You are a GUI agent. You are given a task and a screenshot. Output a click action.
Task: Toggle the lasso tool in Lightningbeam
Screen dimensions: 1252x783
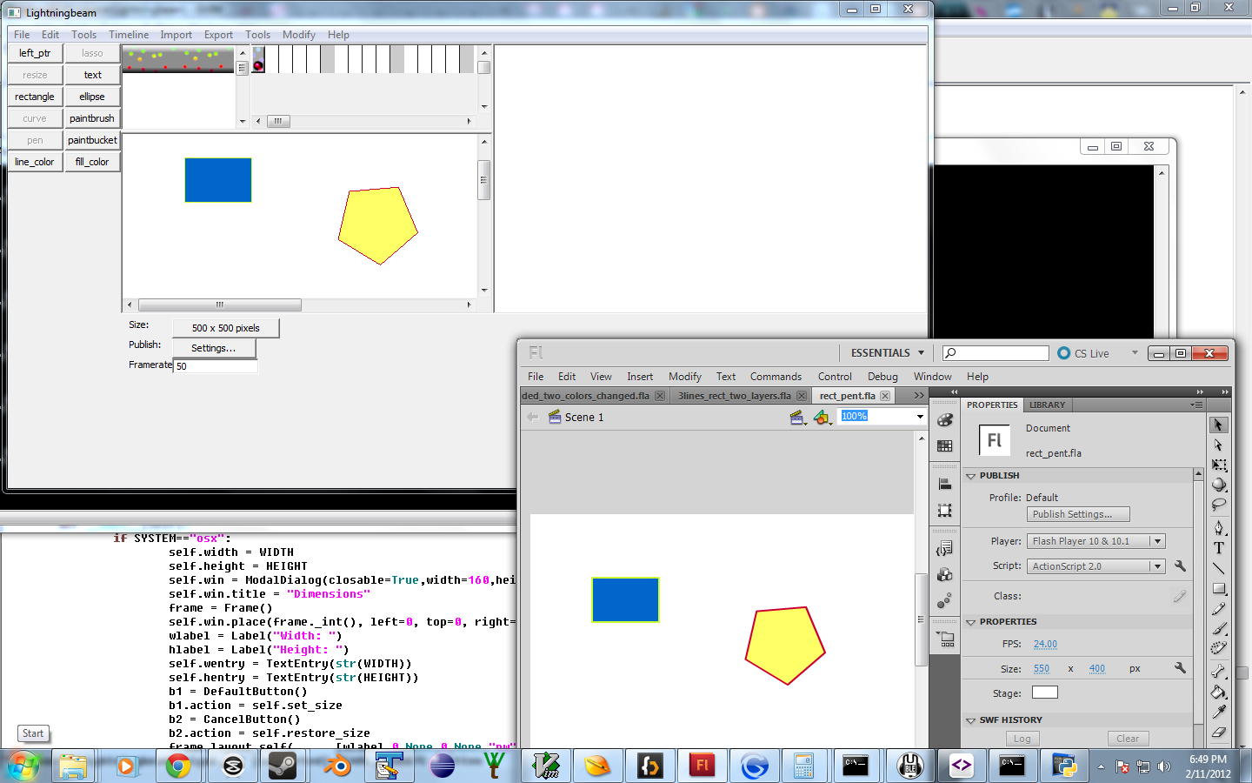92,53
